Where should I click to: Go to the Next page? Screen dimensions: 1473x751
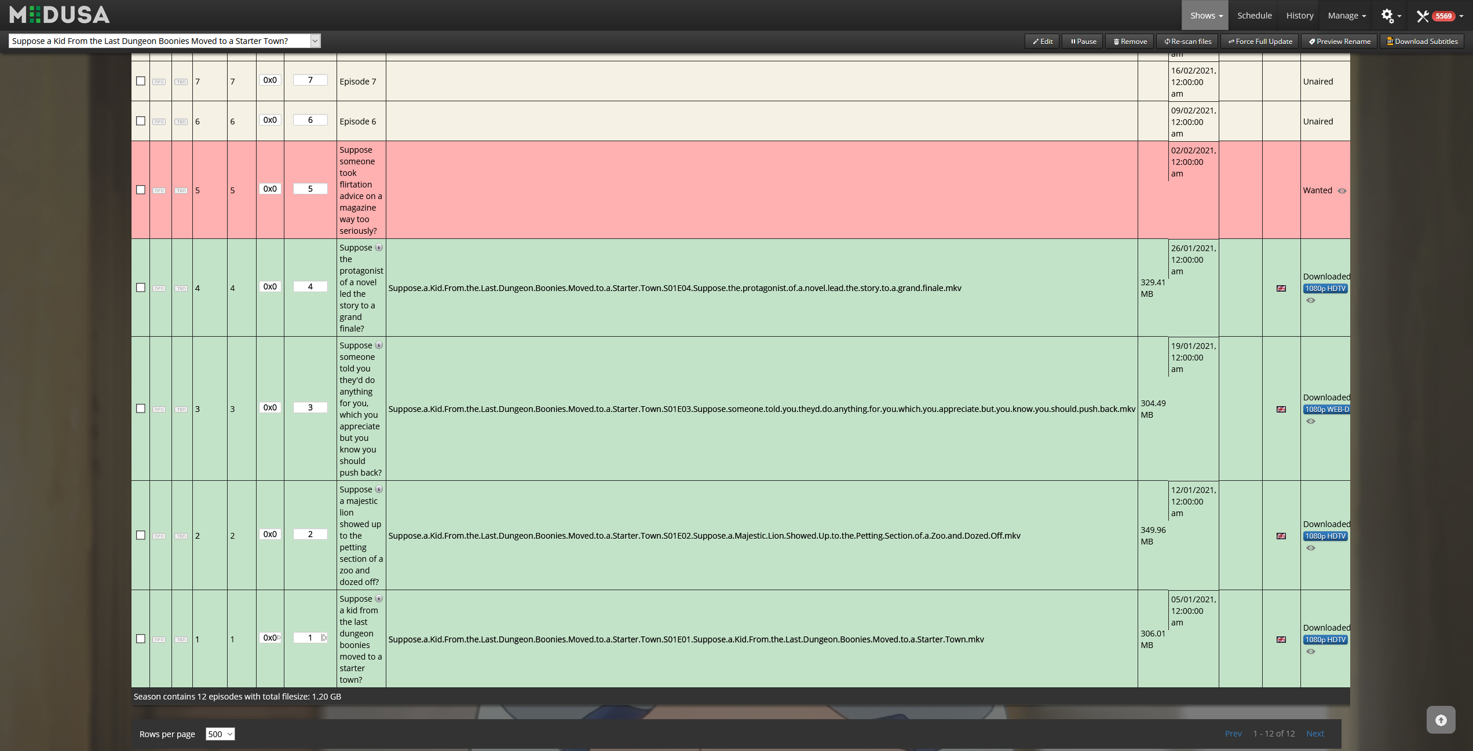[1315, 734]
